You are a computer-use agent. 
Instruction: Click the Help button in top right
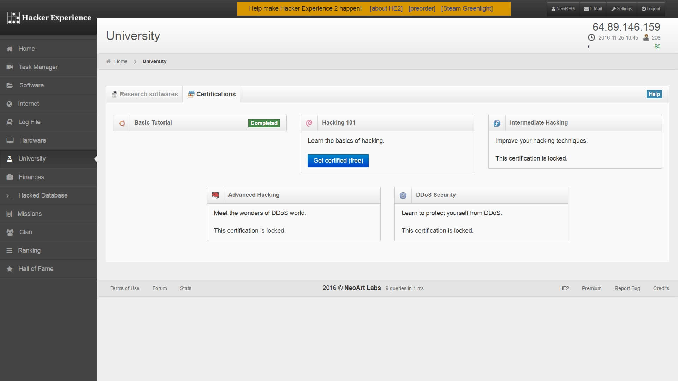(654, 94)
